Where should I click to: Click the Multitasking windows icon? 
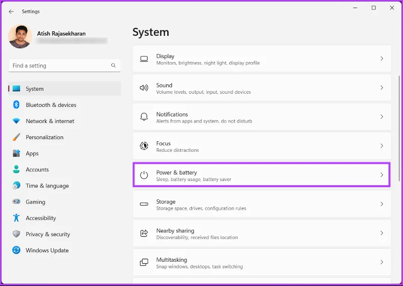[x=144, y=262]
